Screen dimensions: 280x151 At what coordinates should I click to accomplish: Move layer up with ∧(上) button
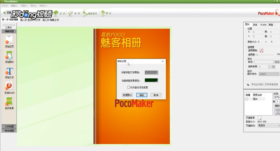[277, 110]
